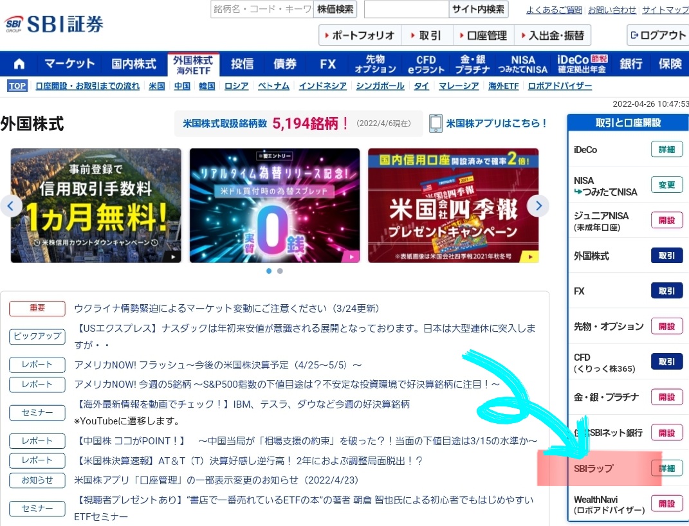Switch to the iDeCo 確定拠出年金 tab
The height and width of the screenshot is (526, 689).
582,64
